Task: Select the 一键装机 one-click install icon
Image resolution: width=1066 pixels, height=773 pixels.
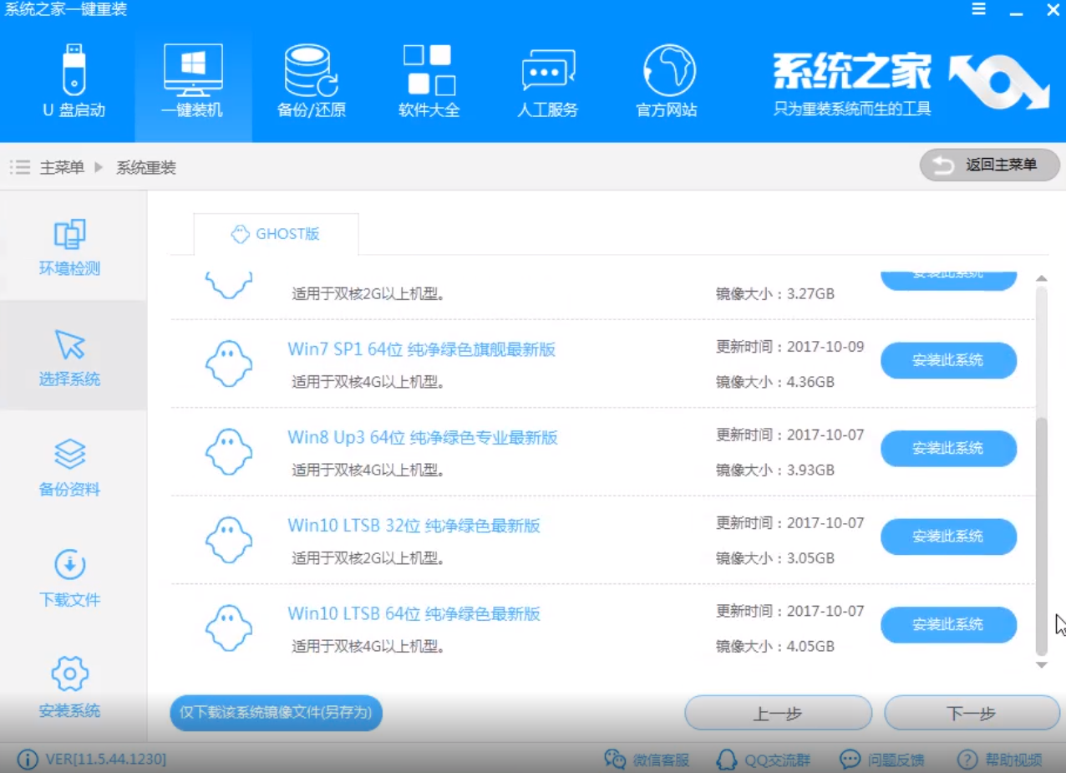Action: pyautogui.click(x=192, y=79)
